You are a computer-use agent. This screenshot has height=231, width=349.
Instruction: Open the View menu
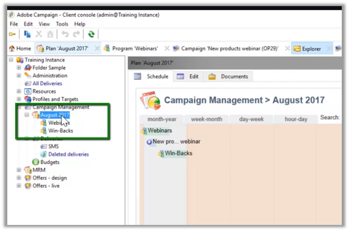44,24
